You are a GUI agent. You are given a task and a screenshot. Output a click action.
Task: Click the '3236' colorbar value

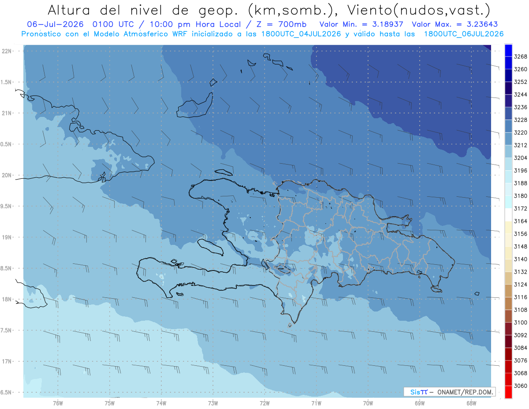tap(521, 107)
